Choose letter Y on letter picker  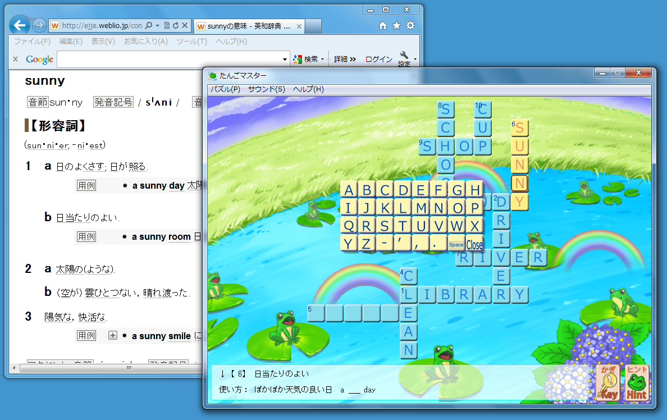pyautogui.click(x=349, y=243)
